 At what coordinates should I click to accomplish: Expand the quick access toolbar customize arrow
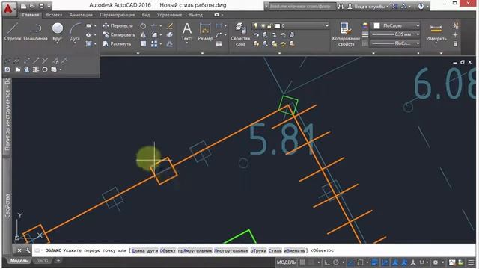(x=49, y=6)
